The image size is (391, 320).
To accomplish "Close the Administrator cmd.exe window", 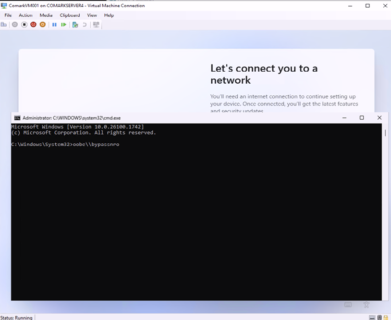I will [379, 118].
